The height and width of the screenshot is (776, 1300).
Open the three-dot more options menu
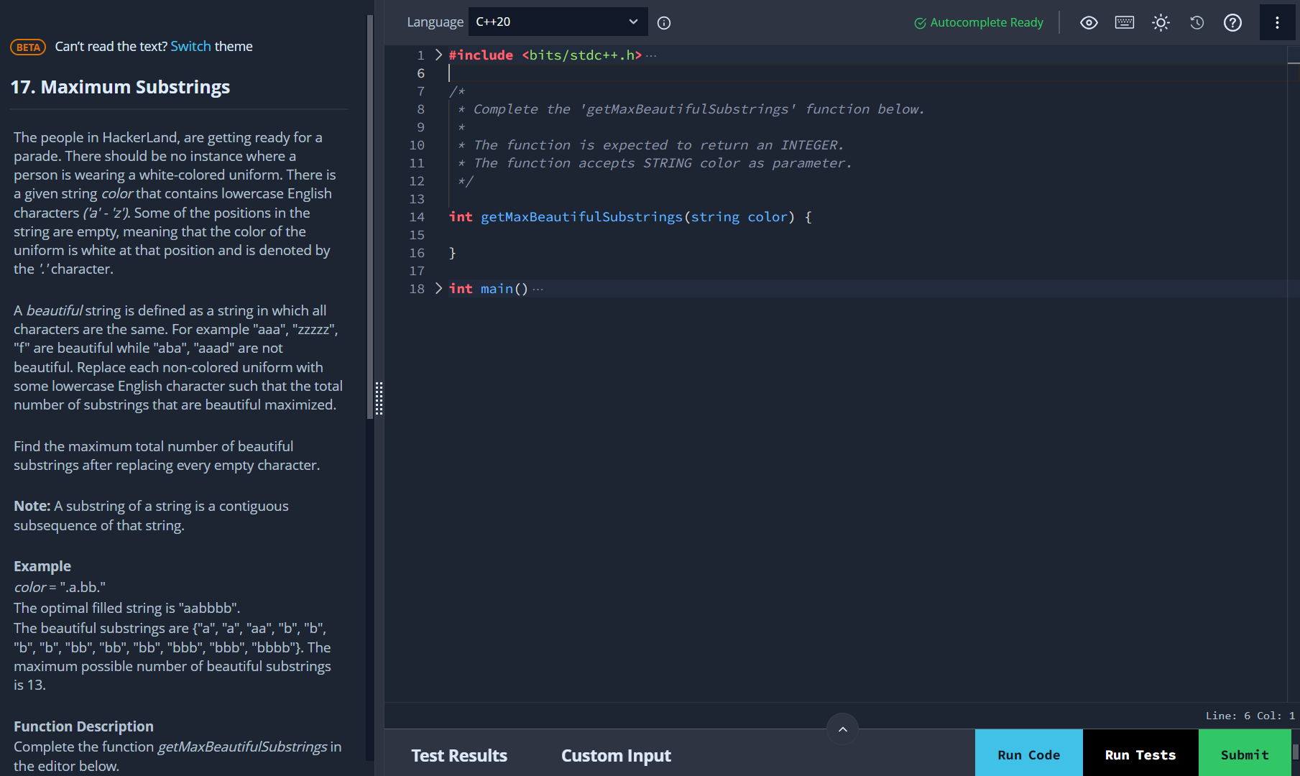(x=1277, y=23)
